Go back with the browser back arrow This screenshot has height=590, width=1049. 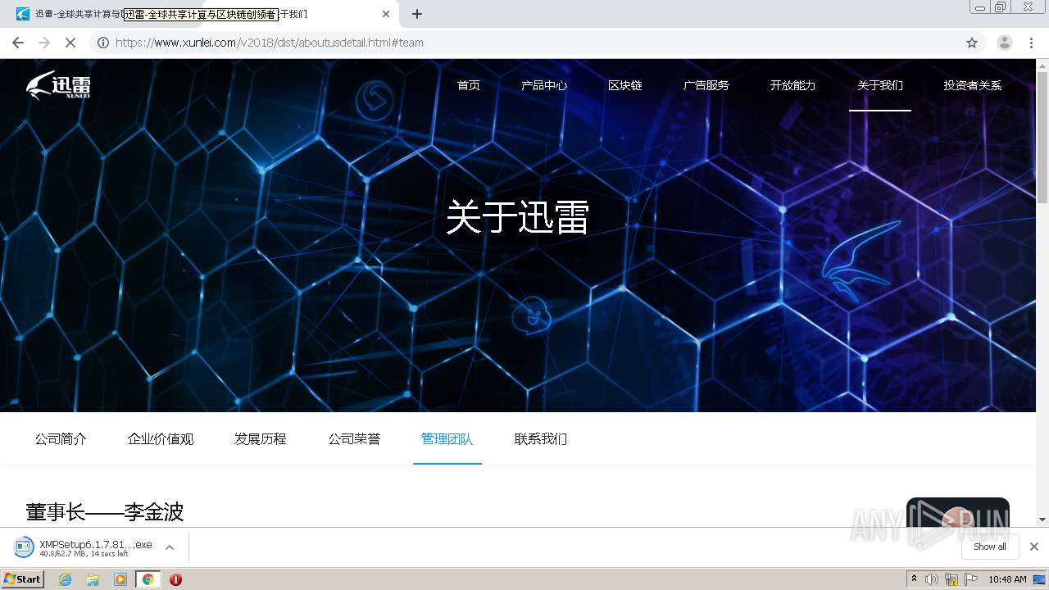(18, 43)
